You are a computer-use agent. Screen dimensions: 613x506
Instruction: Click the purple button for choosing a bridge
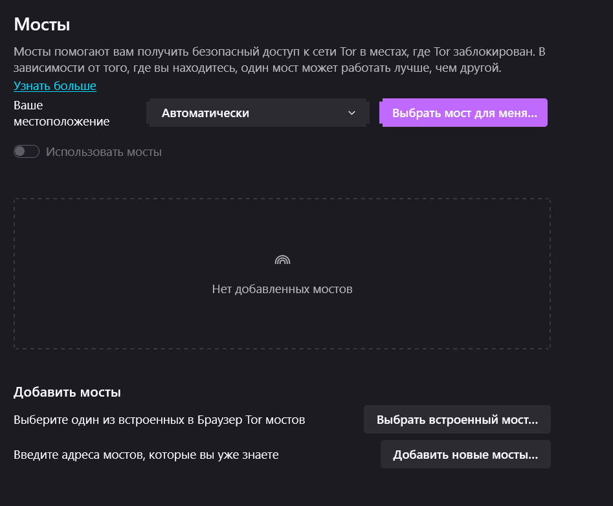[463, 113]
